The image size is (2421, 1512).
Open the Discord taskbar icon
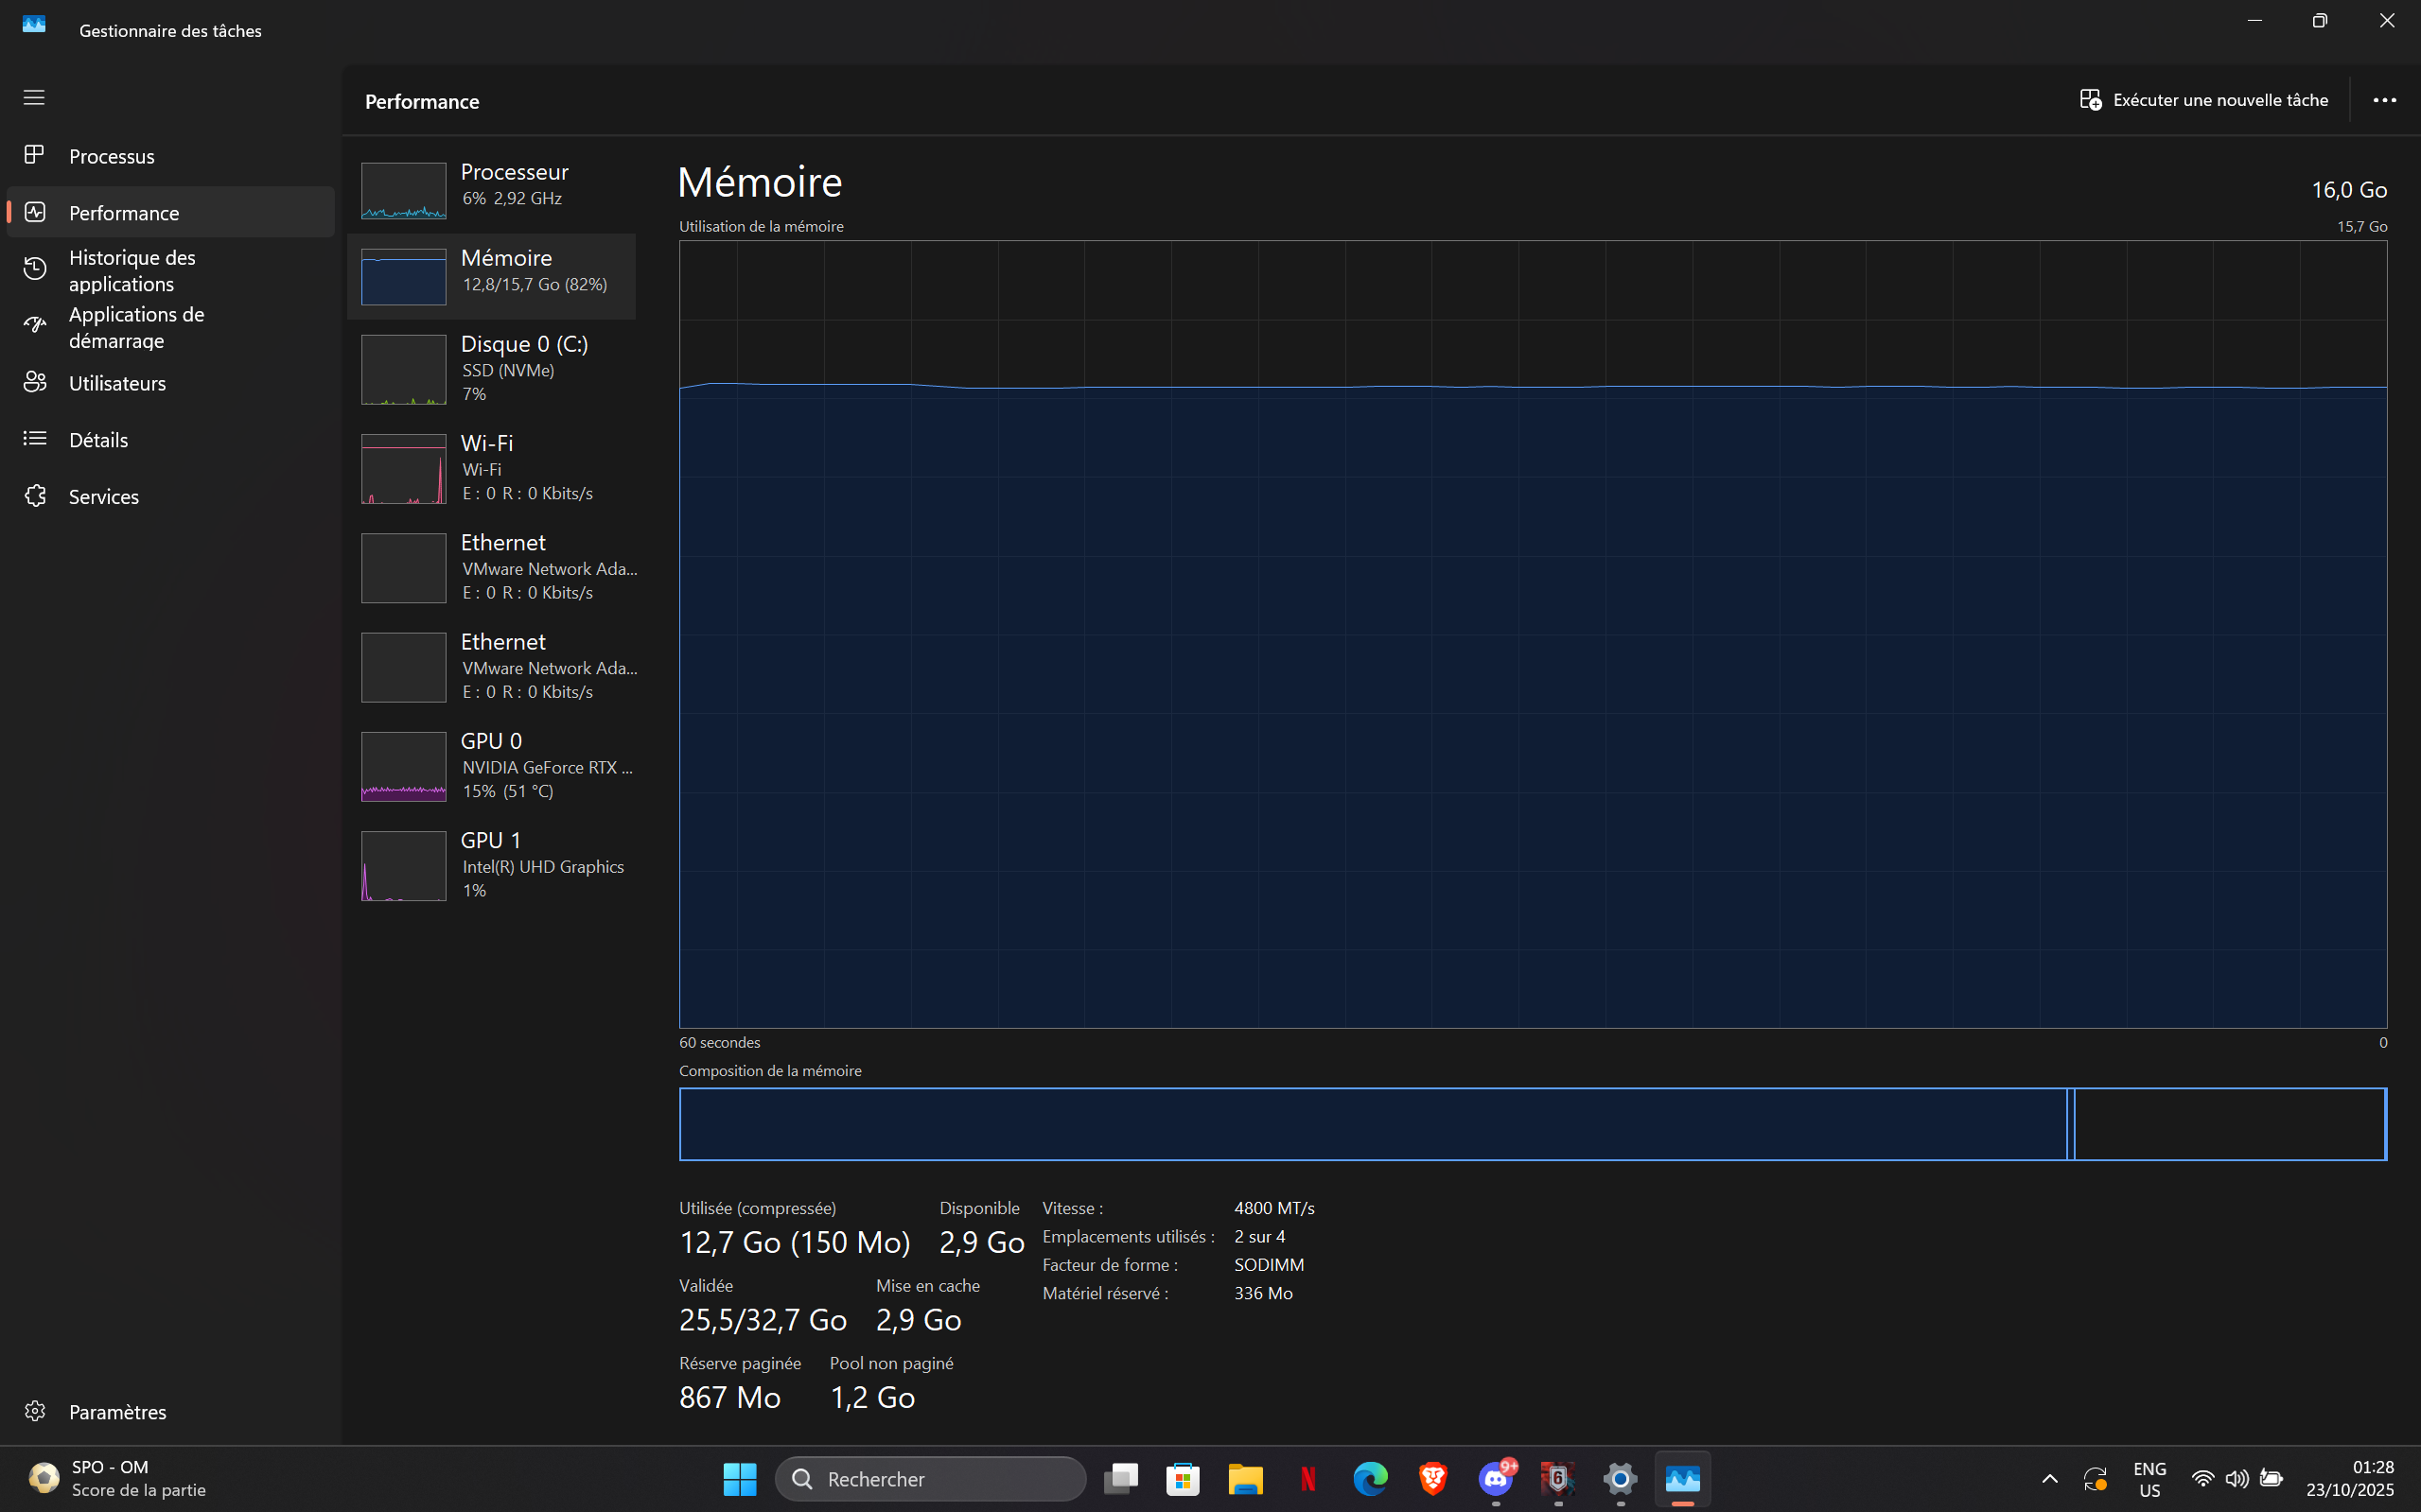click(x=1496, y=1478)
